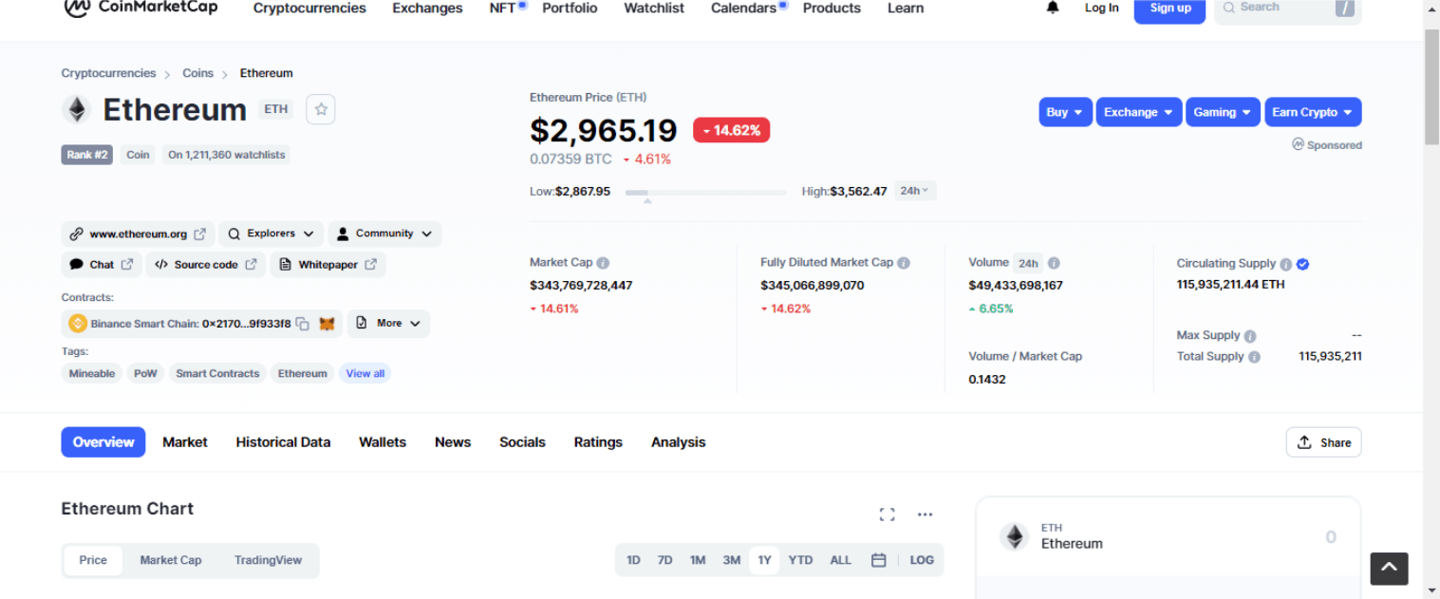
Task: Click the Search input field
Action: (1288, 9)
